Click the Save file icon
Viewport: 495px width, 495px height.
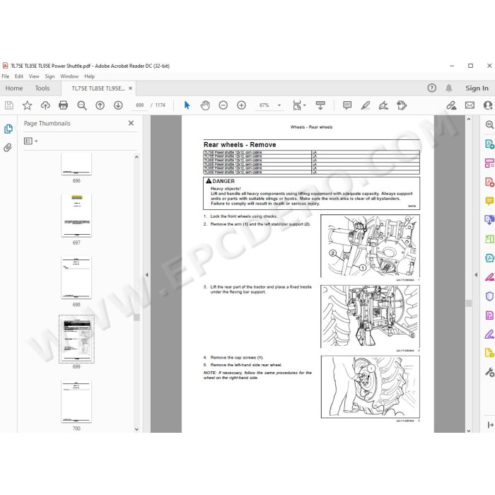click(9, 105)
